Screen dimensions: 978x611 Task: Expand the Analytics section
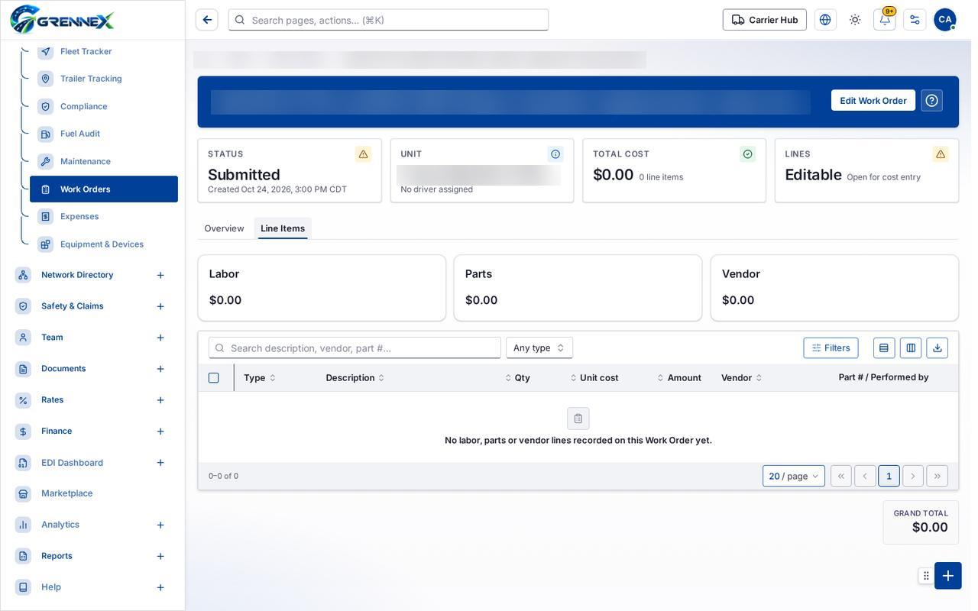[160, 525]
